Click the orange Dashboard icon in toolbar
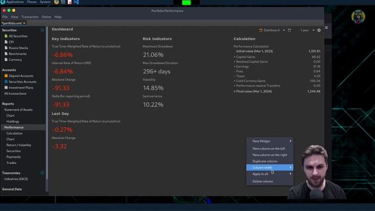This screenshot has height=211, width=375. pos(261,30)
